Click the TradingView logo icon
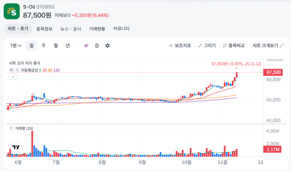The image size is (291, 171). coord(16,147)
